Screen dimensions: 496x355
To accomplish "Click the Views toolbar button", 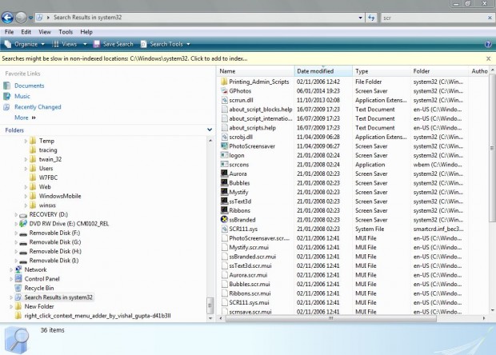I will tap(65, 44).
